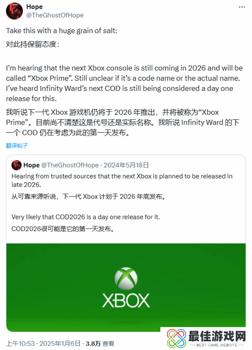Click the XBOX wordmark in the image

click(x=126, y=300)
